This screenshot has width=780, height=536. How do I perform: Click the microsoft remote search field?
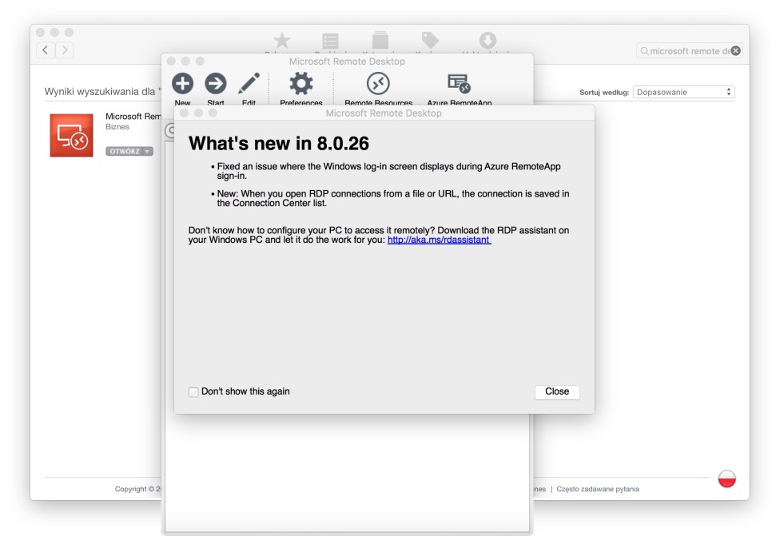click(x=689, y=50)
